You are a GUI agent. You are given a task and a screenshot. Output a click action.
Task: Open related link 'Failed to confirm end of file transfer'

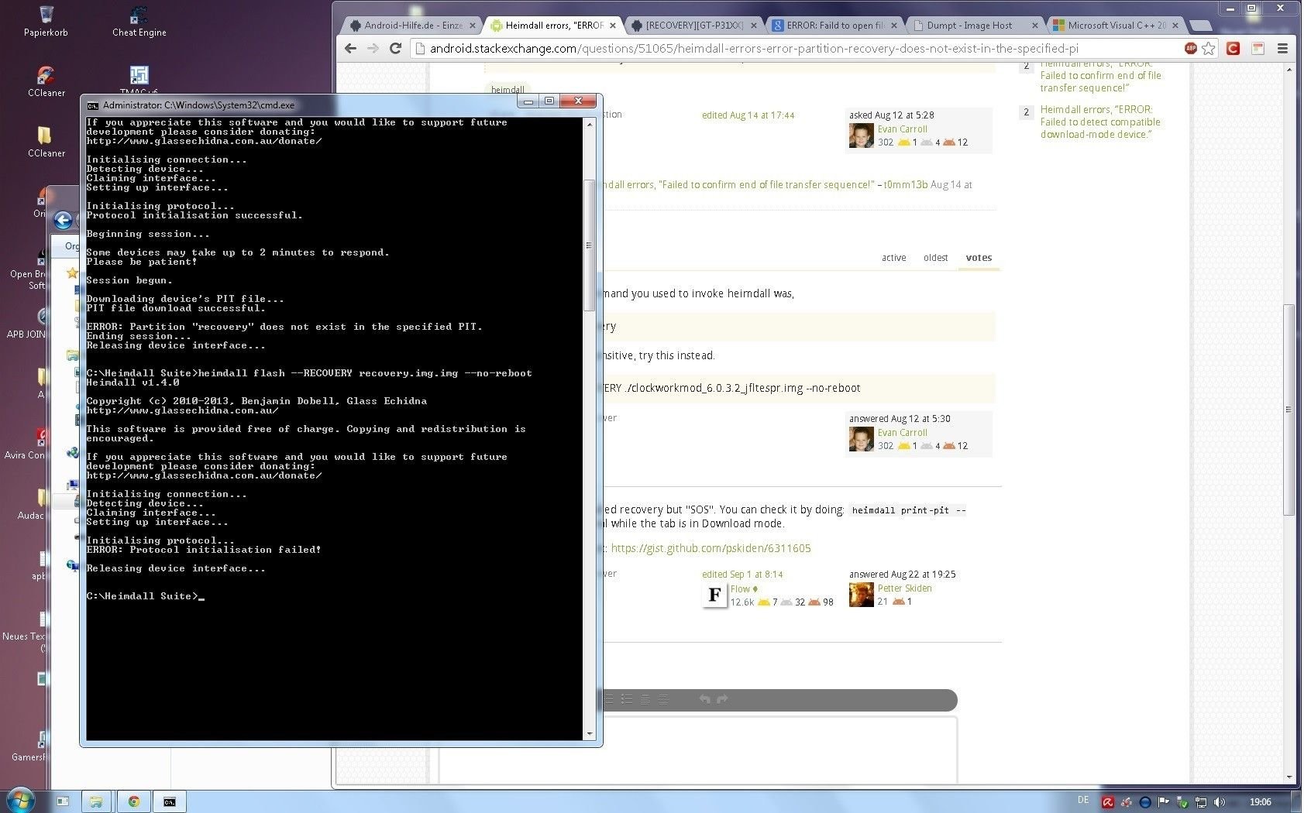point(1100,75)
